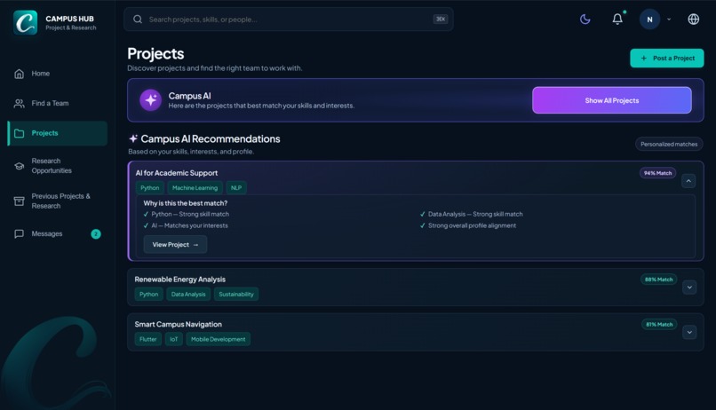Click Renewable Energy Analysis title
This screenshot has height=410, width=716.
[180, 280]
